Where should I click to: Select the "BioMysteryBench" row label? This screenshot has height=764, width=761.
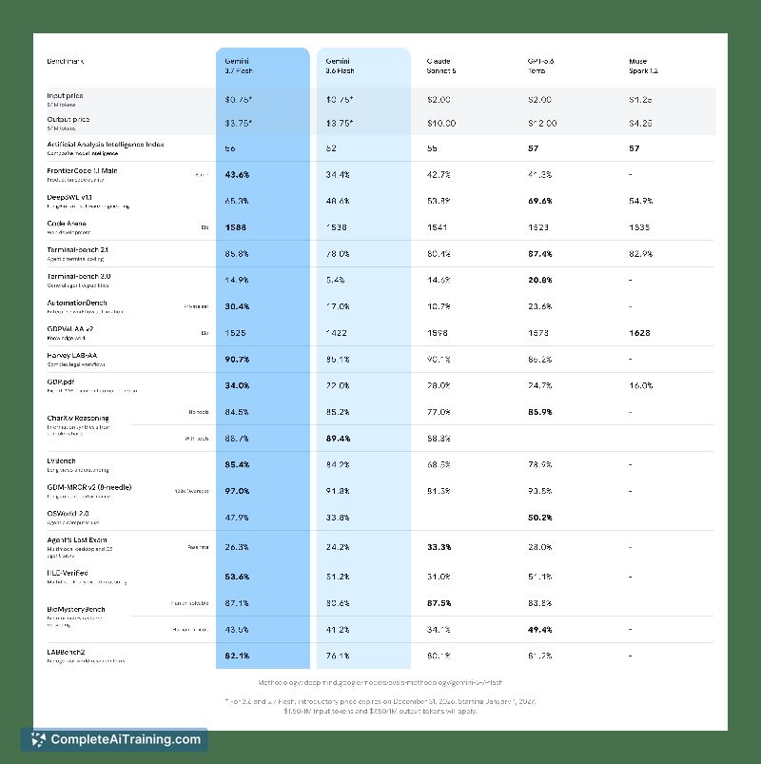(76, 609)
